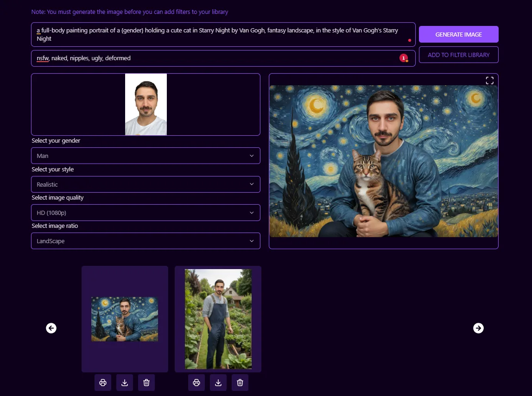Click the 'Select image ratio' label

coord(55,226)
